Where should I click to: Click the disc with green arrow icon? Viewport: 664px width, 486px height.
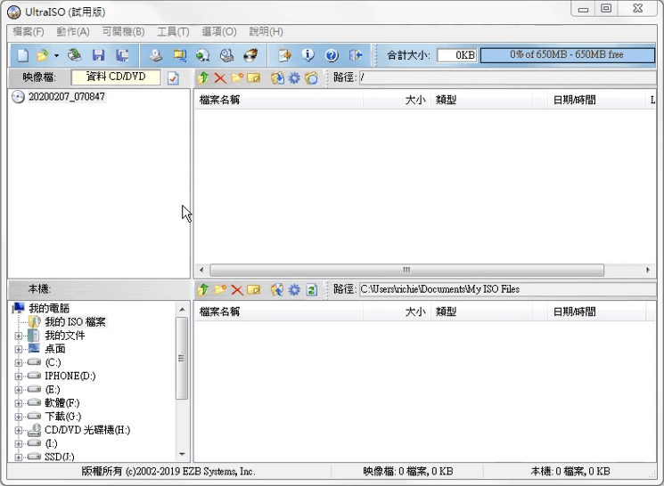pos(203,55)
